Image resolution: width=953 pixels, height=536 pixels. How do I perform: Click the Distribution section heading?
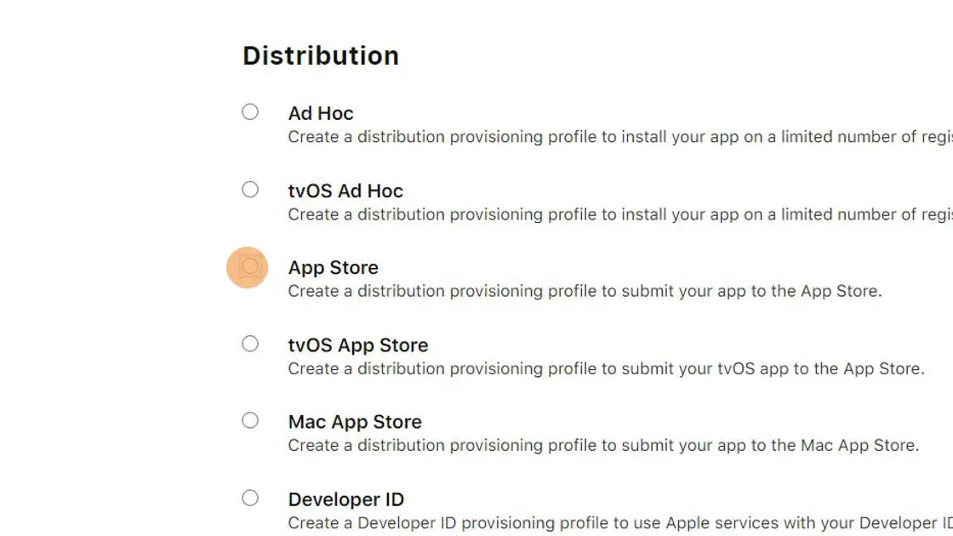coord(321,55)
